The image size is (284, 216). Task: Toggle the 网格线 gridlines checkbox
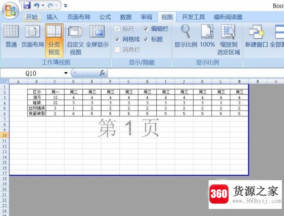pyautogui.click(x=117, y=39)
